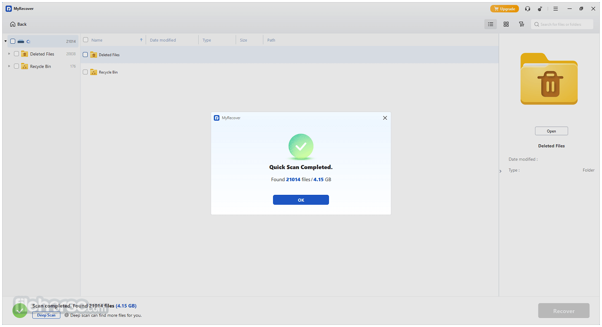Minimize the MyRecover window
Screen dimensions: 602x327
pyautogui.click(x=569, y=9)
